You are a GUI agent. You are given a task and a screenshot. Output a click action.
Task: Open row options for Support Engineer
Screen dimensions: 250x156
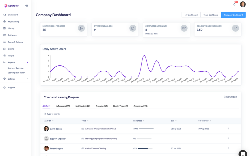click(x=228, y=138)
